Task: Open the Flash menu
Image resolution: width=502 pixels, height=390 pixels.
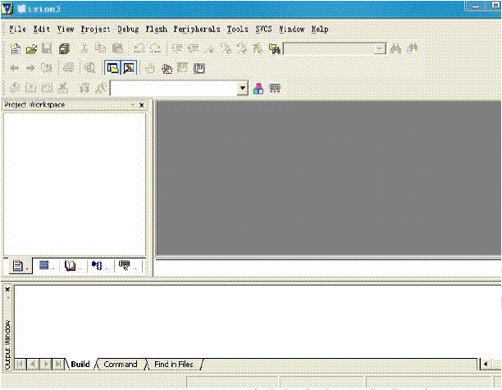Action: pyautogui.click(x=155, y=29)
